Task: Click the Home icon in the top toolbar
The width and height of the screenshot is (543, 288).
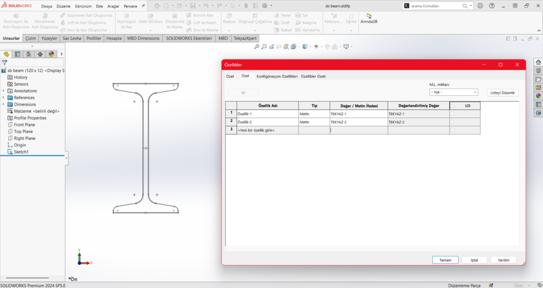Action: pyautogui.click(x=157, y=6)
